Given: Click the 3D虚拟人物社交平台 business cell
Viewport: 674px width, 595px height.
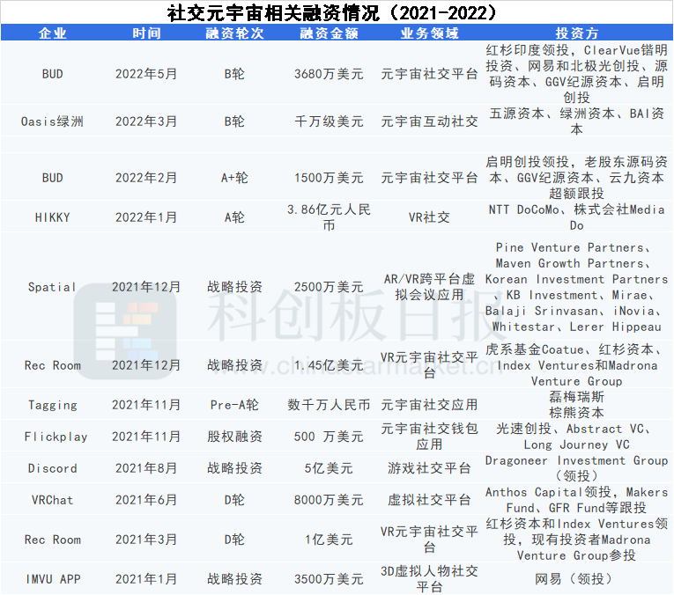Looking at the screenshot, I should [x=429, y=579].
